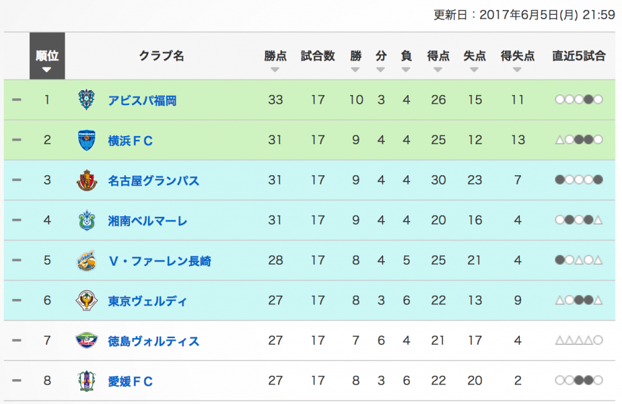Click the Nagoya Grampus club crest
The image size is (622, 404).
[x=86, y=180]
